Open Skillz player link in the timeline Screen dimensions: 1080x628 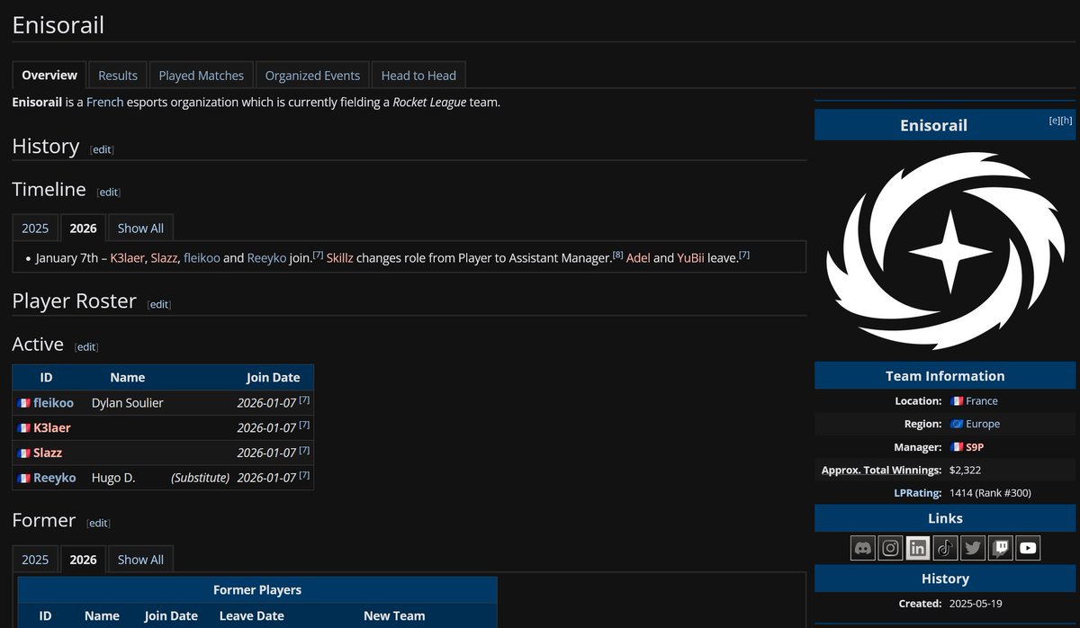click(x=340, y=258)
